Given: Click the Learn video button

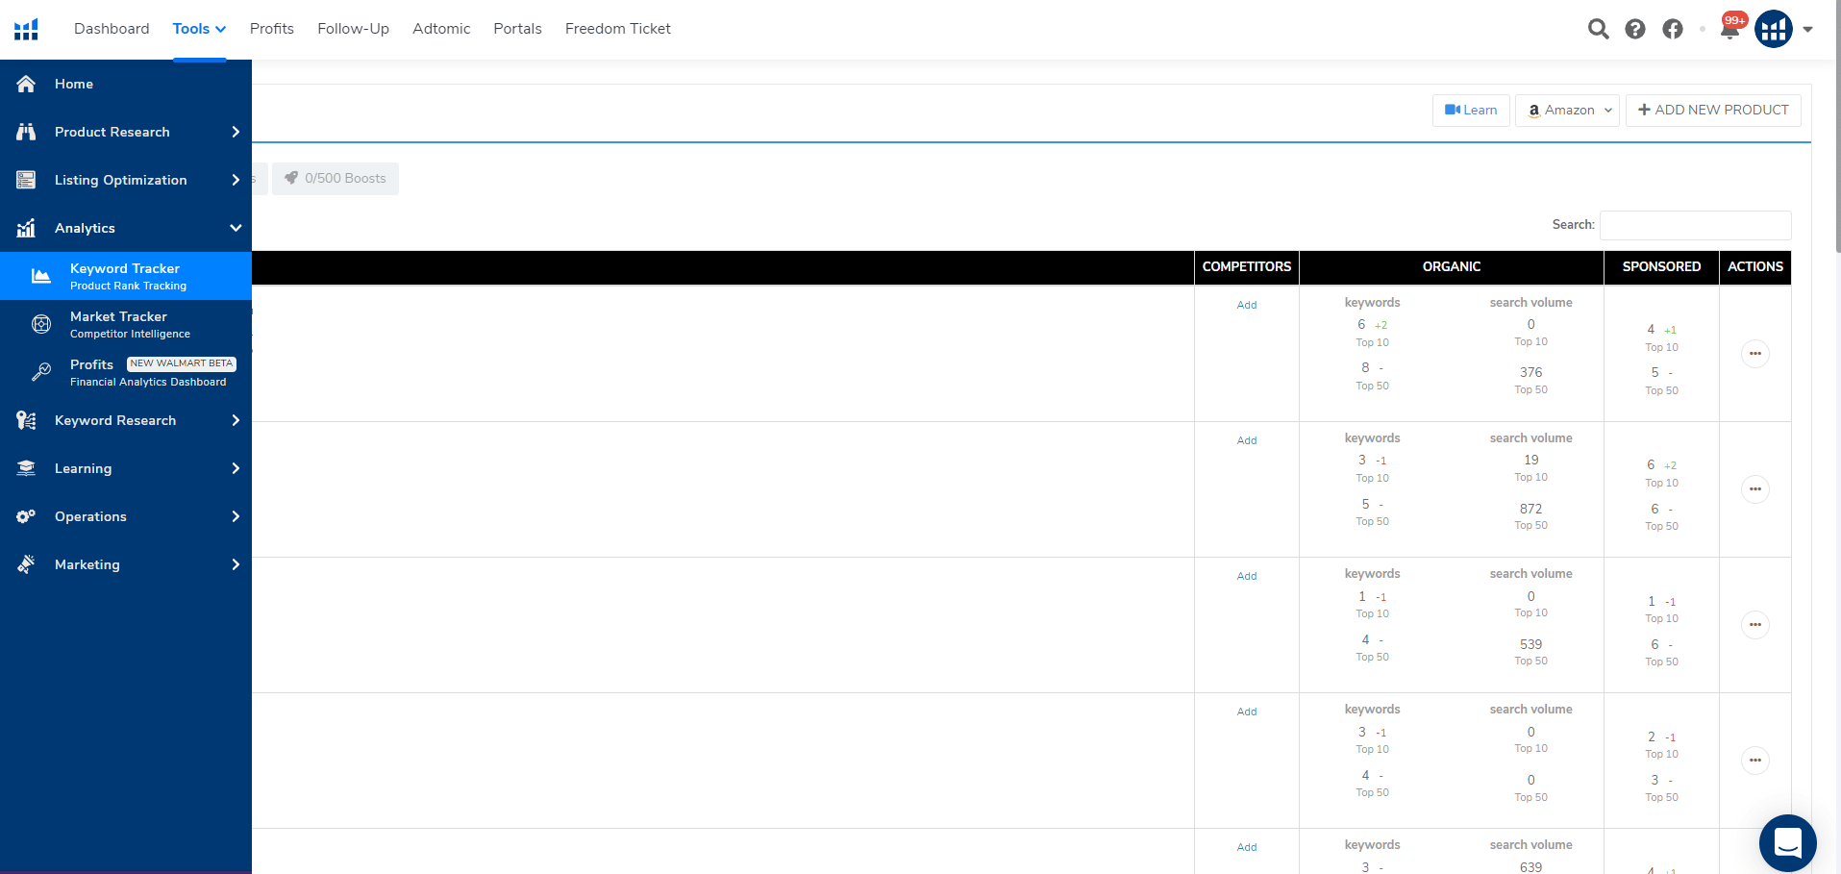Looking at the screenshot, I should click(x=1471, y=110).
